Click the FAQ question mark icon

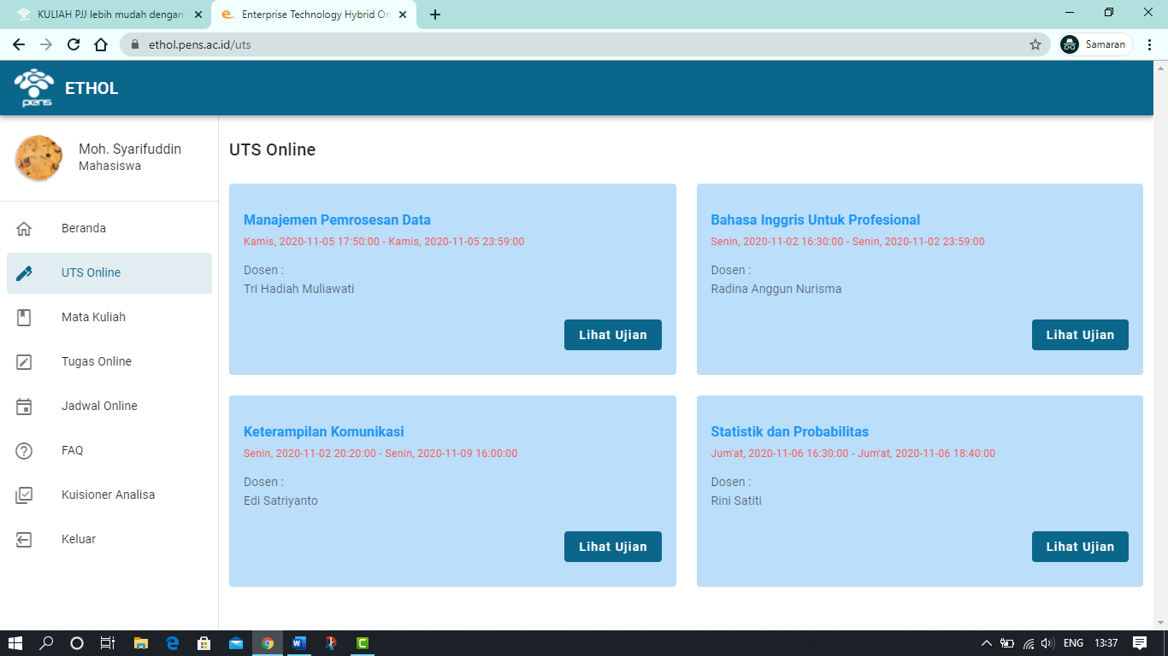point(25,450)
